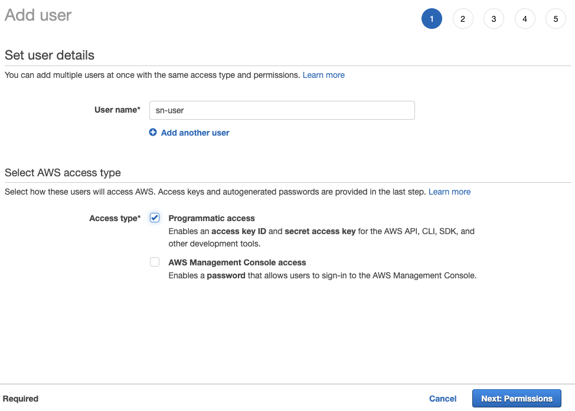Click the Set user details heading
Image resolution: width=575 pixels, height=411 pixels.
coord(50,55)
